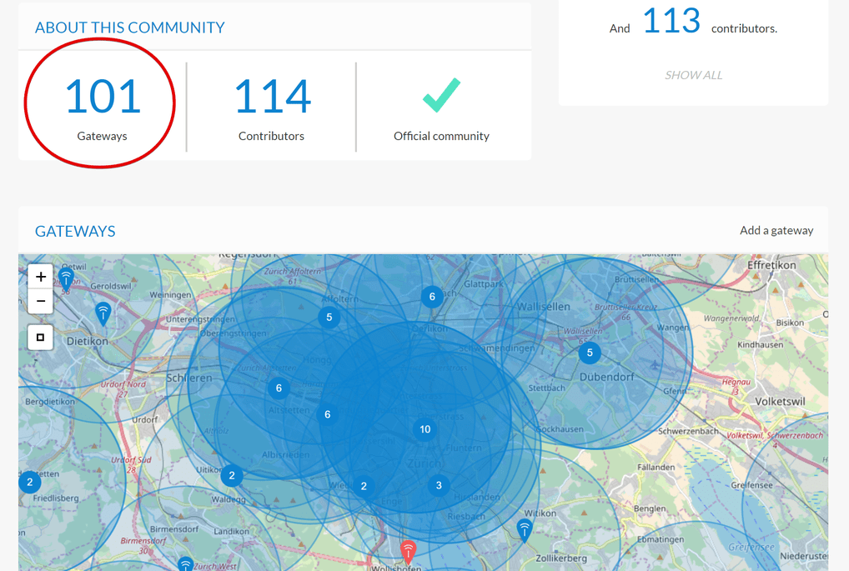Viewport: 849px width, 571px height.
Task: Select the red gateway pin near Wollishofen
Action: click(409, 550)
